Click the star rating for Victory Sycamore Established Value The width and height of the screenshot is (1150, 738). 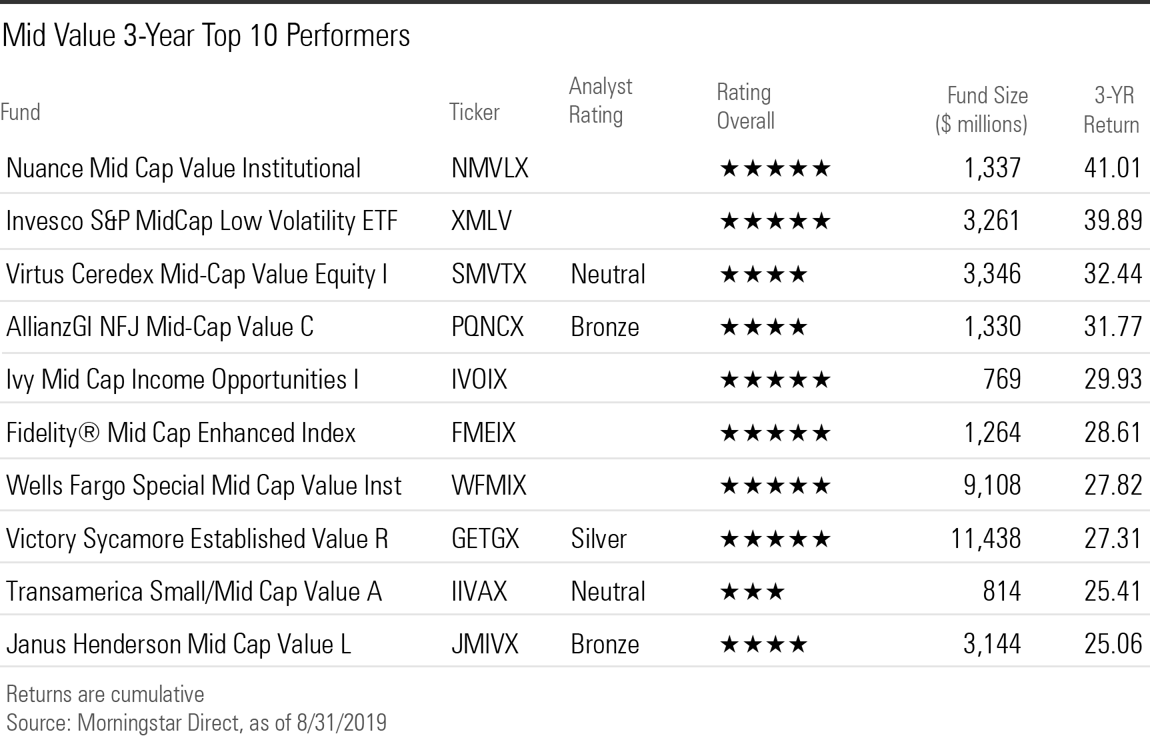pos(775,539)
